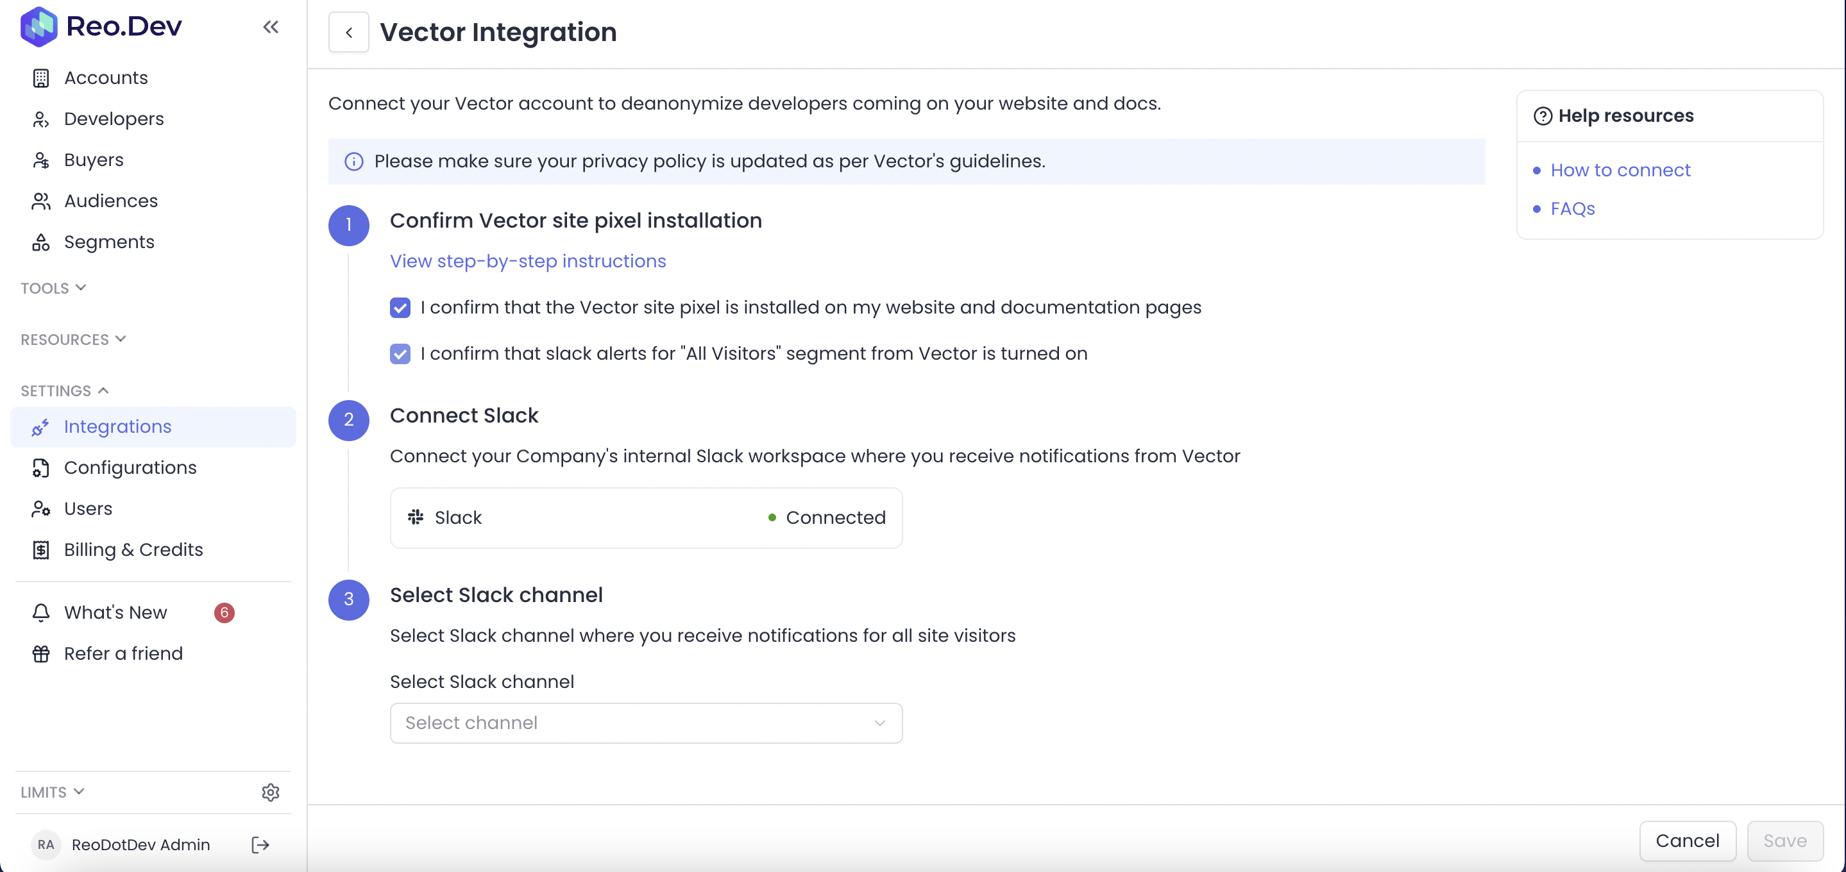
Task: Go to Billing & Credits
Action: click(x=133, y=549)
